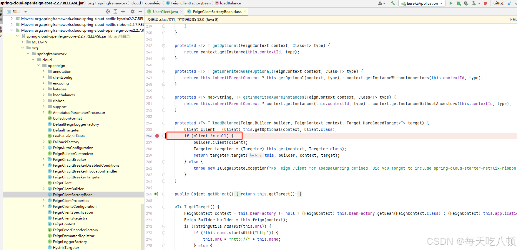The image size is (517, 250).
Task: Click the fold marker at line 269
Action: [x=164, y=207]
